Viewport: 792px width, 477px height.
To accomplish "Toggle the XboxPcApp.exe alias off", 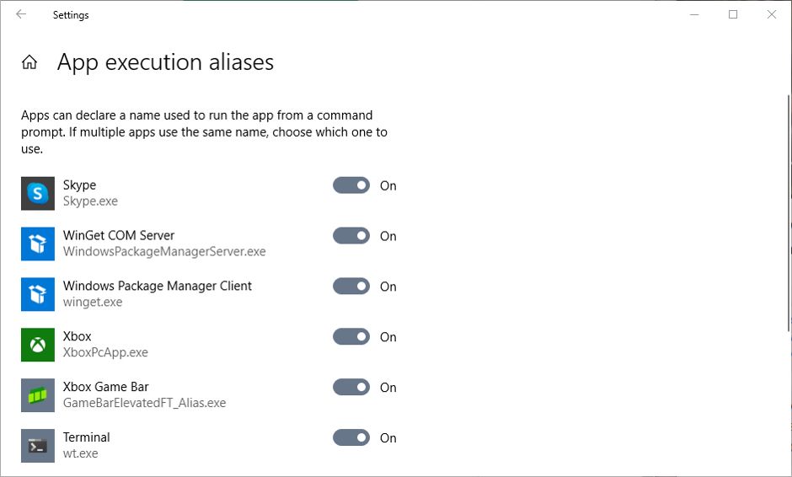I will tap(351, 337).
